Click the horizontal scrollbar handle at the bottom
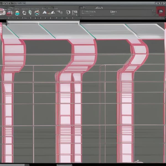The image size is (166, 166). pyautogui.click(x=64, y=165)
